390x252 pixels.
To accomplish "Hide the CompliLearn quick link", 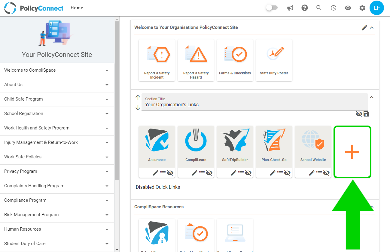I will (x=209, y=173).
